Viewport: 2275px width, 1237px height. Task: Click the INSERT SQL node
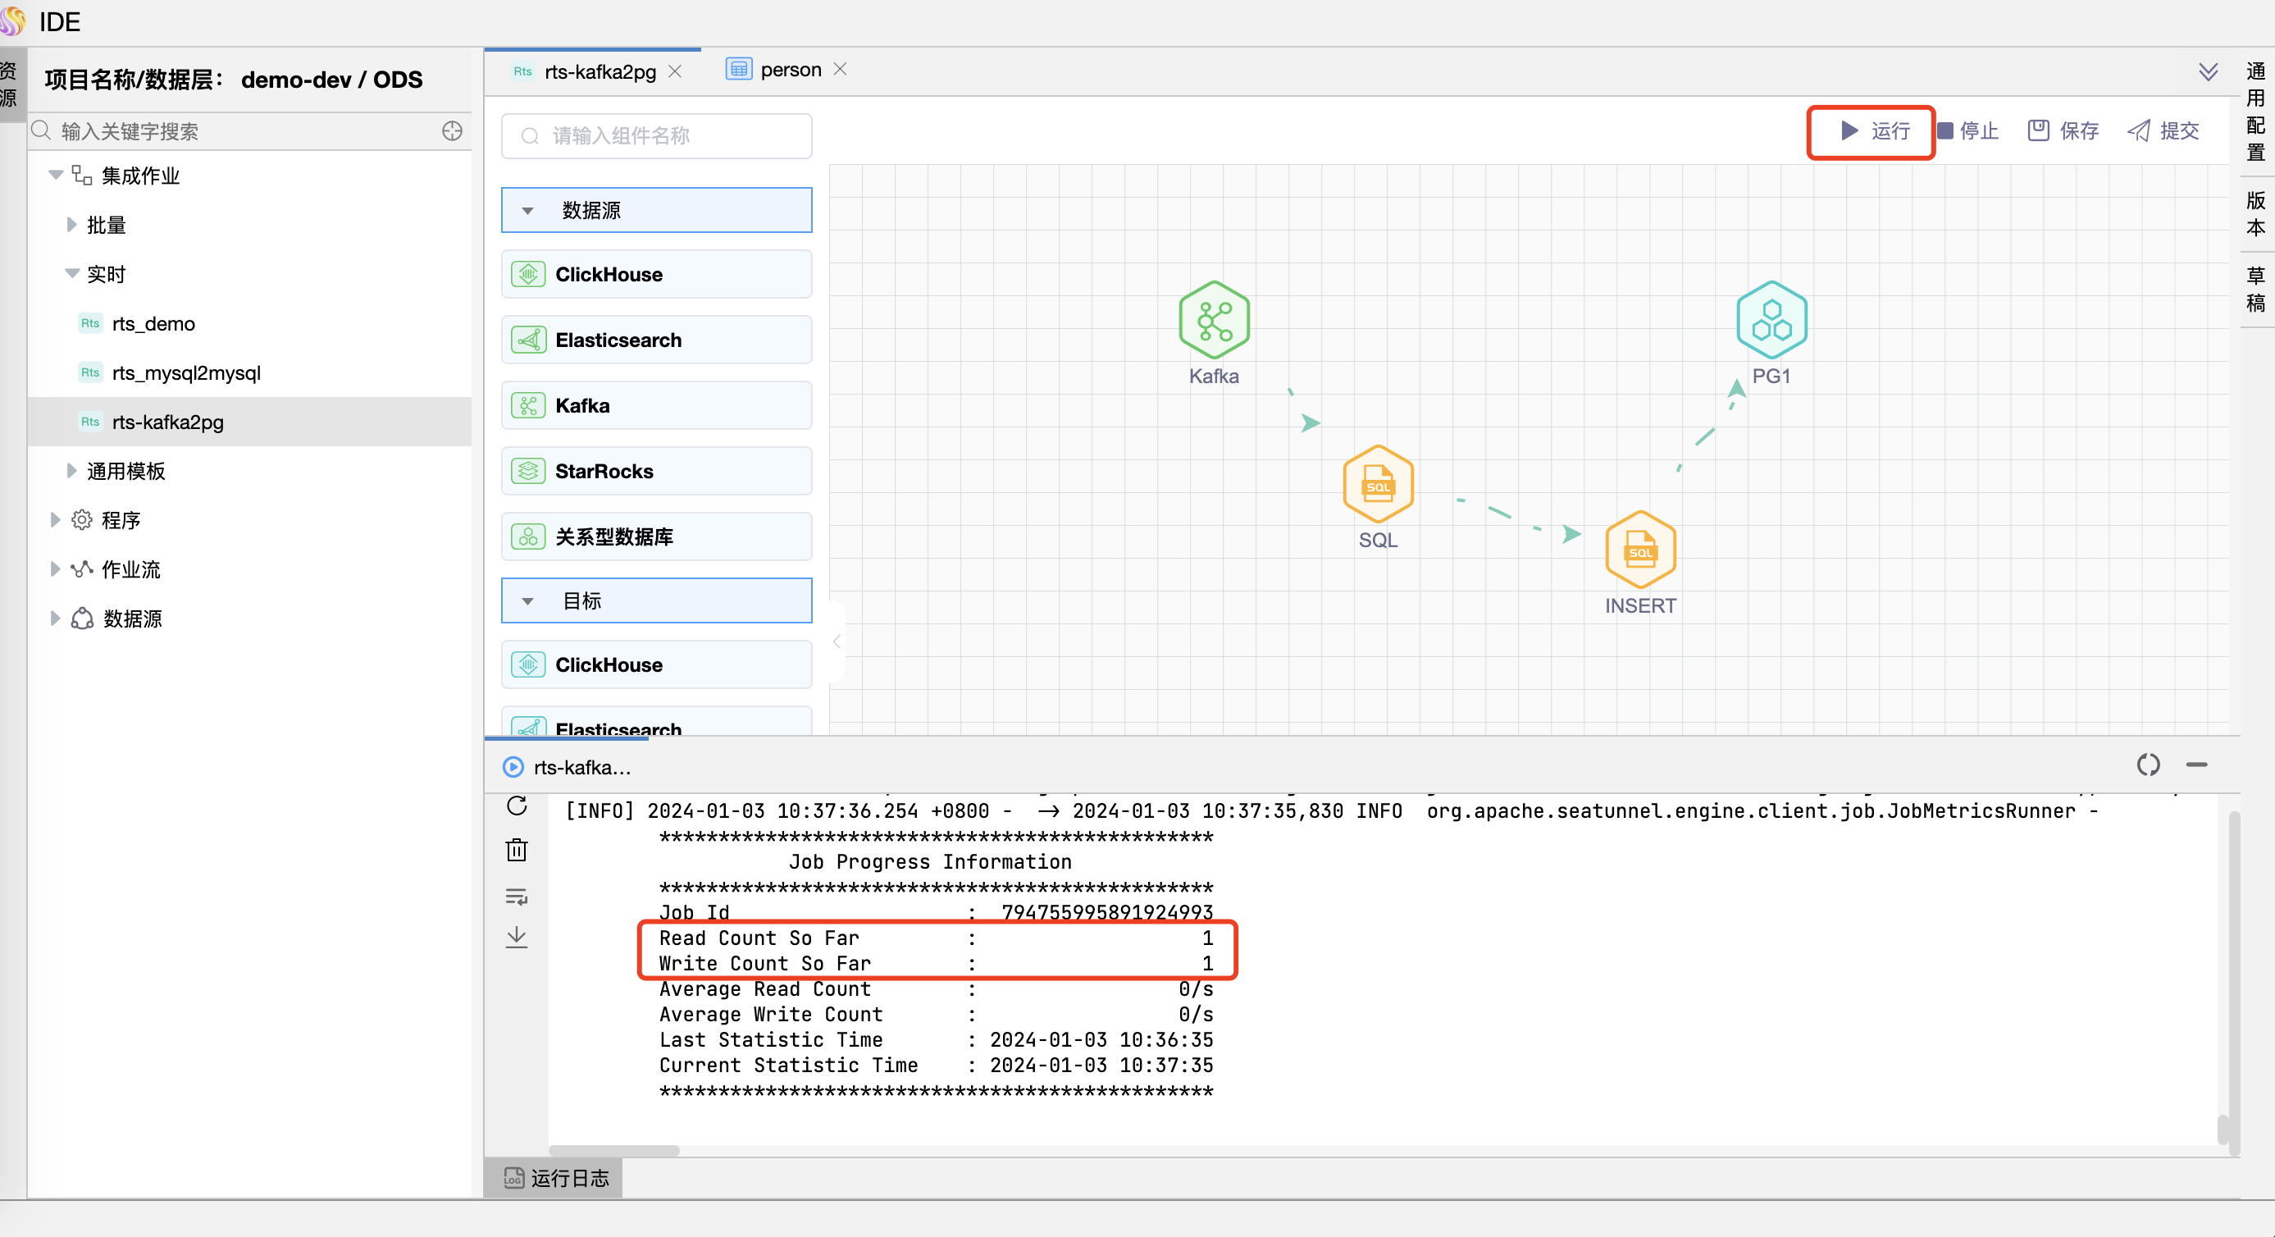point(1640,550)
